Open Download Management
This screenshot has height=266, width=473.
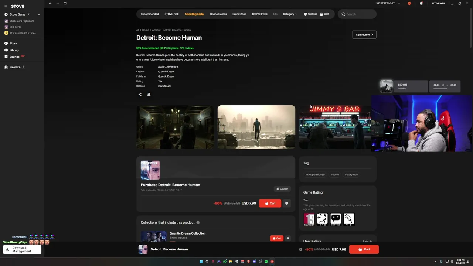pos(22,250)
